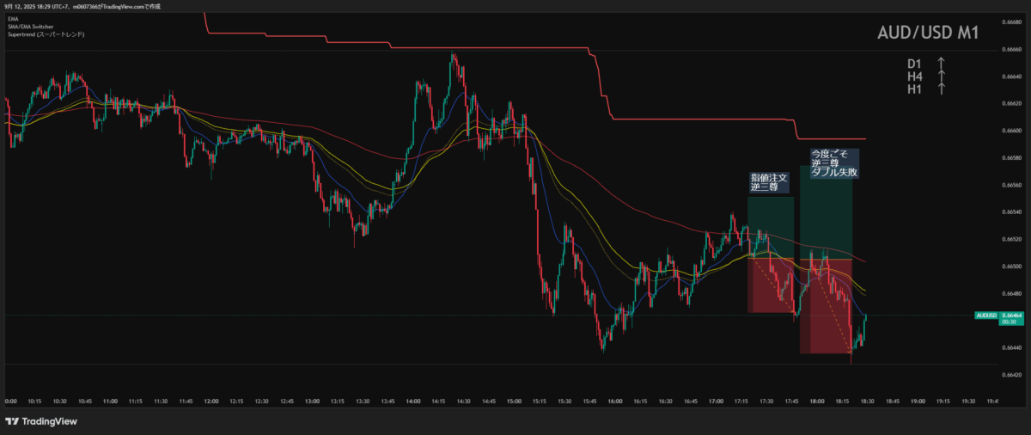Click the 0.66440 level on price axis
Screen dimensions: 1031x435
(1012, 347)
